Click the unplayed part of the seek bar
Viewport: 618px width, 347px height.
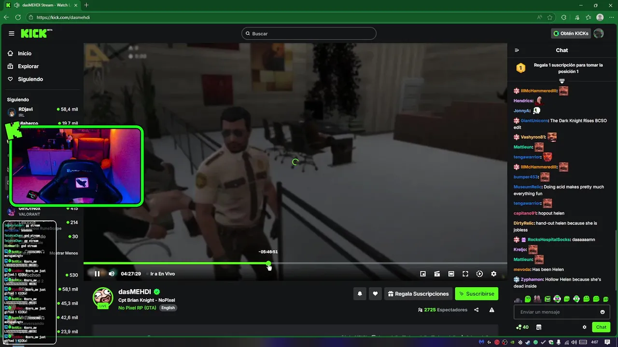(x=389, y=263)
